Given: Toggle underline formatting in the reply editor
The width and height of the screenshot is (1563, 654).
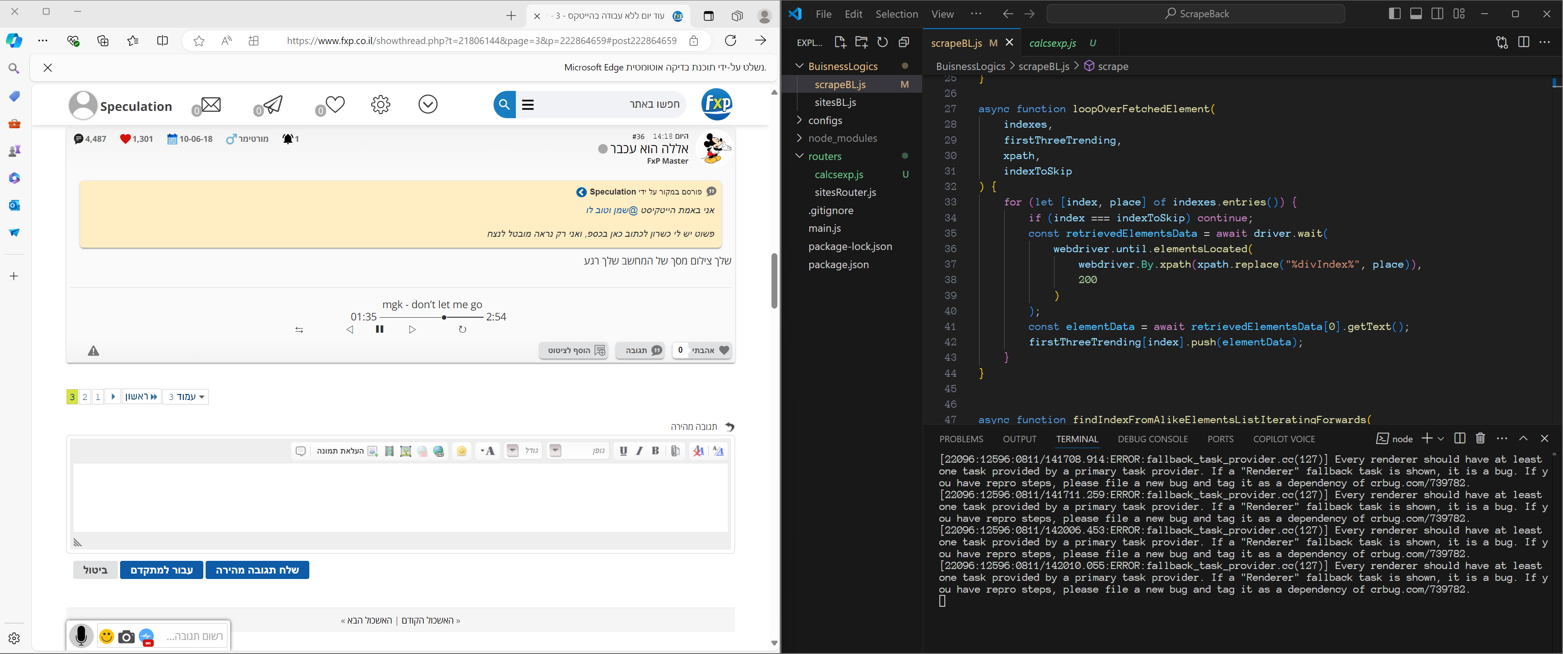Looking at the screenshot, I should [x=623, y=450].
